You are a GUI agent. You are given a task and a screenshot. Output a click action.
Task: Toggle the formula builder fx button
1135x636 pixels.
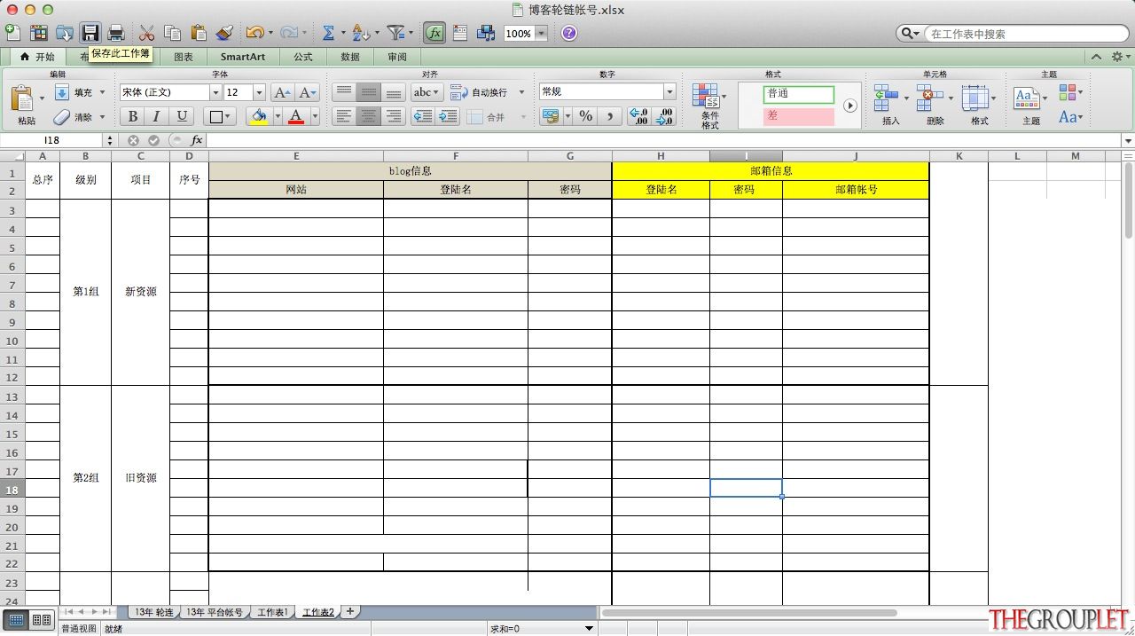[x=434, y=33]
